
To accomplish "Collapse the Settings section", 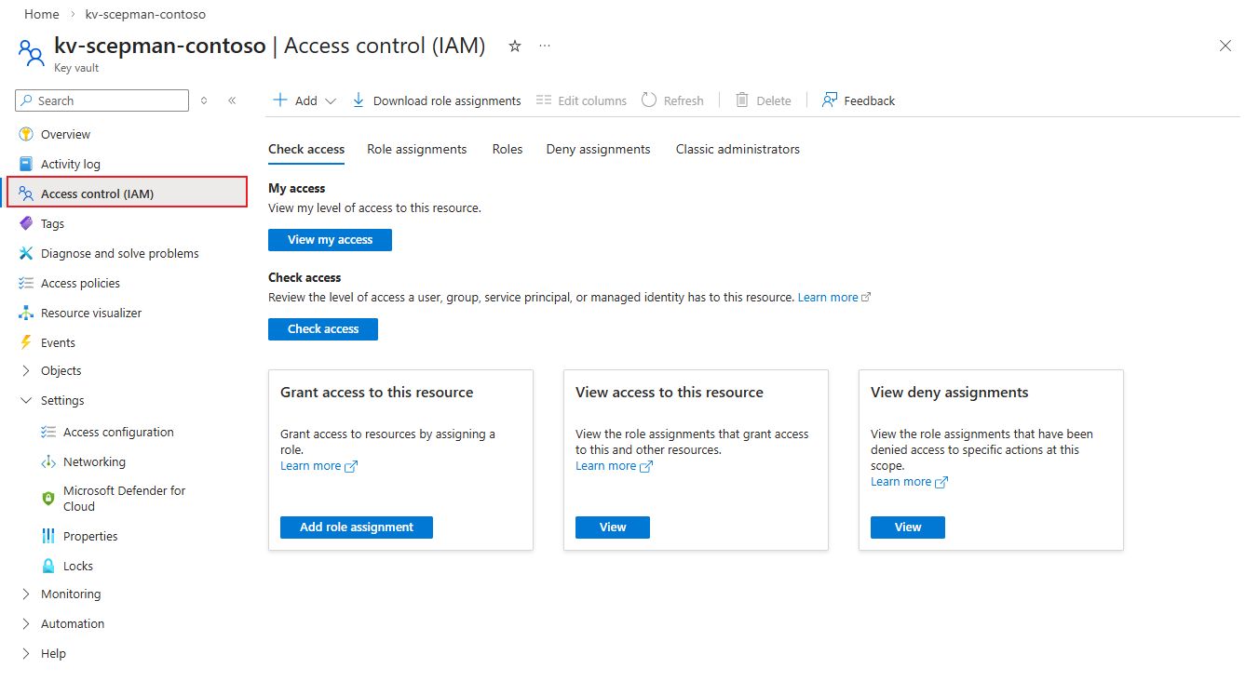I will click(26, 400).
